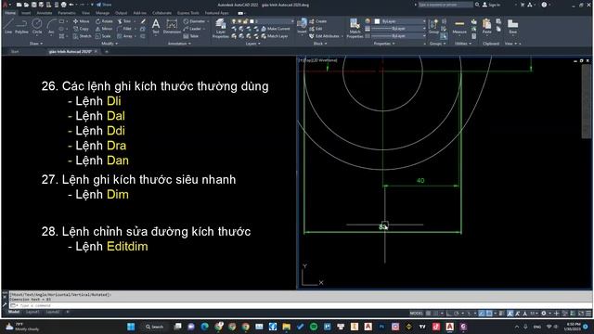Click the object color swatch in Properties
The image size is (594, 334).
(x=377, y=21)
